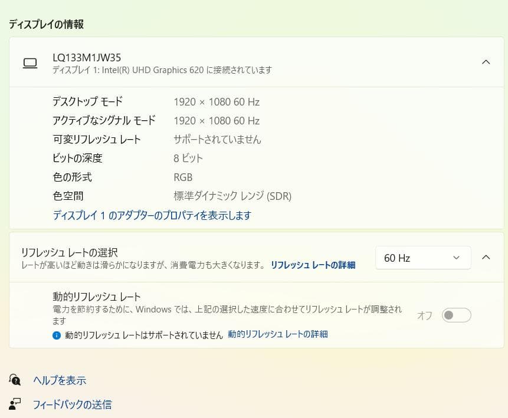Screen dimensions: 508x418
Task: Click the help question mark icon
Action: tap(14, 380)
